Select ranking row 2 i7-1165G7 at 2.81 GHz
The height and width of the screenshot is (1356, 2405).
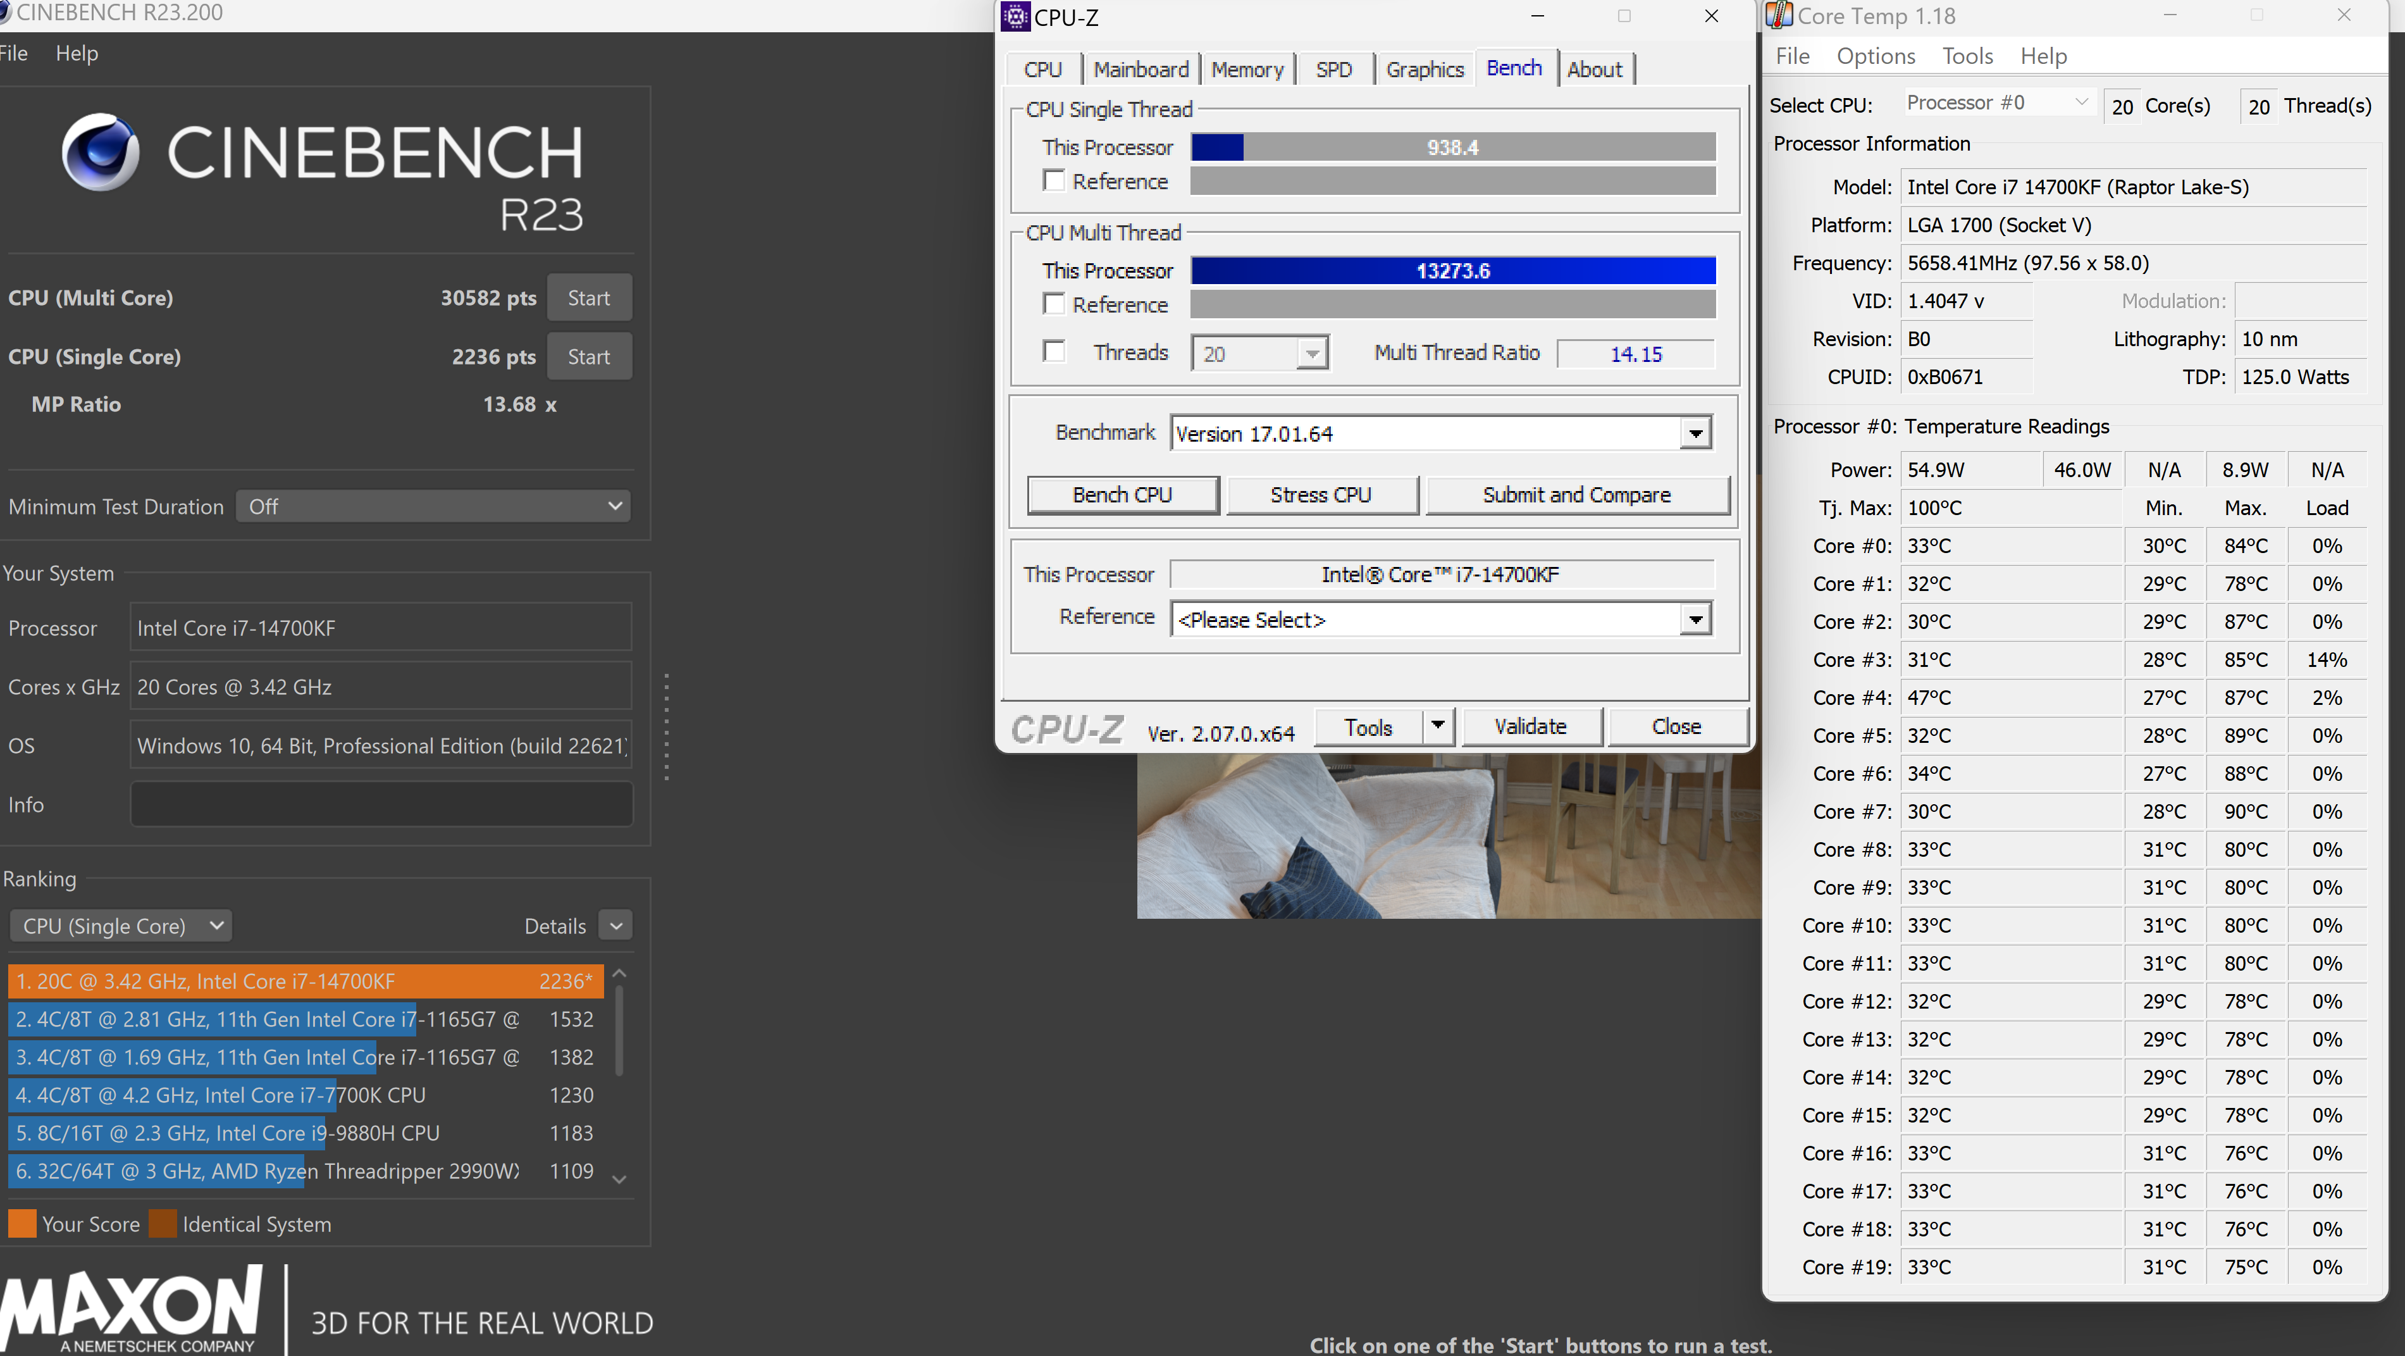tap(306, 1019)
